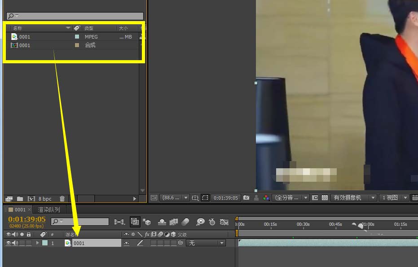This screenshot has height=267, width=418.
Task: Click the video eye column header
Action: click(x=9, y=235)
